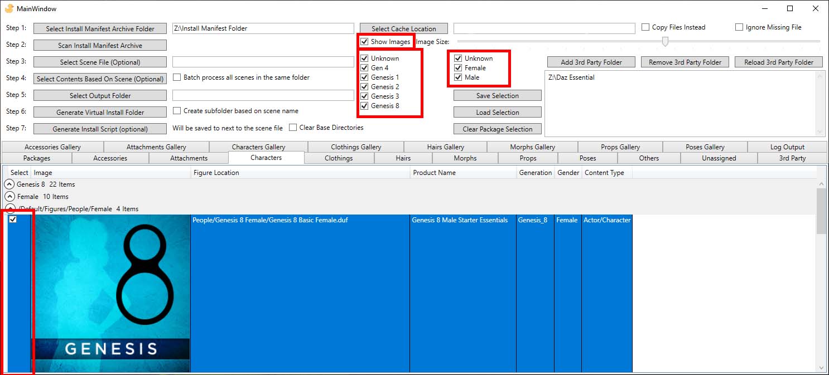Open the Morphs Gallery tab
829x375 pixels.
point(533,147)
